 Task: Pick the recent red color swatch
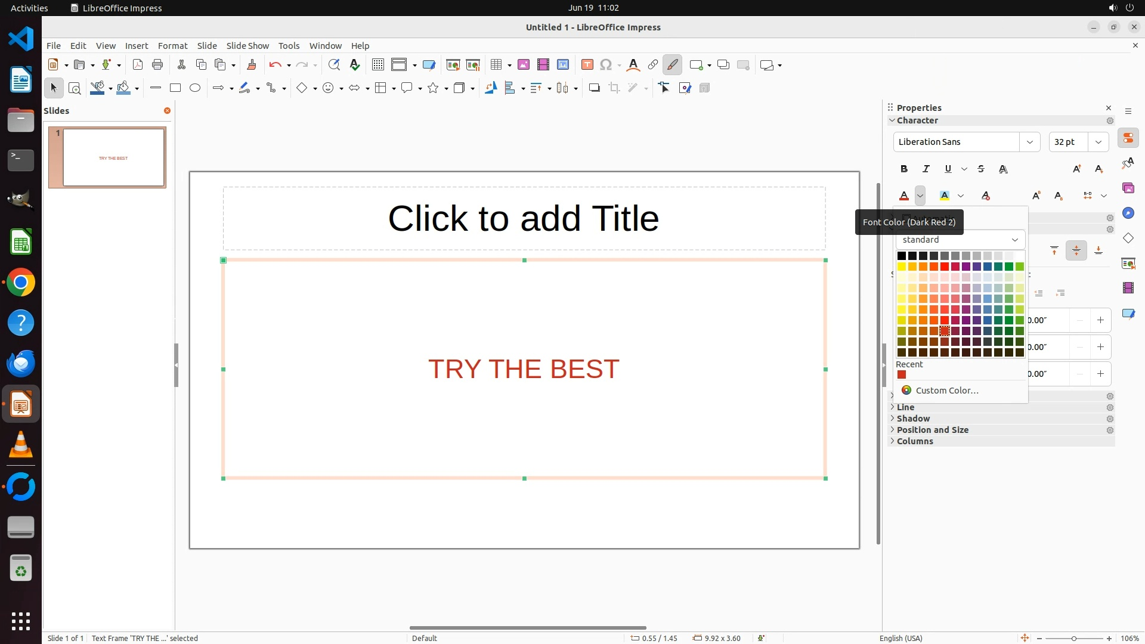902,375
